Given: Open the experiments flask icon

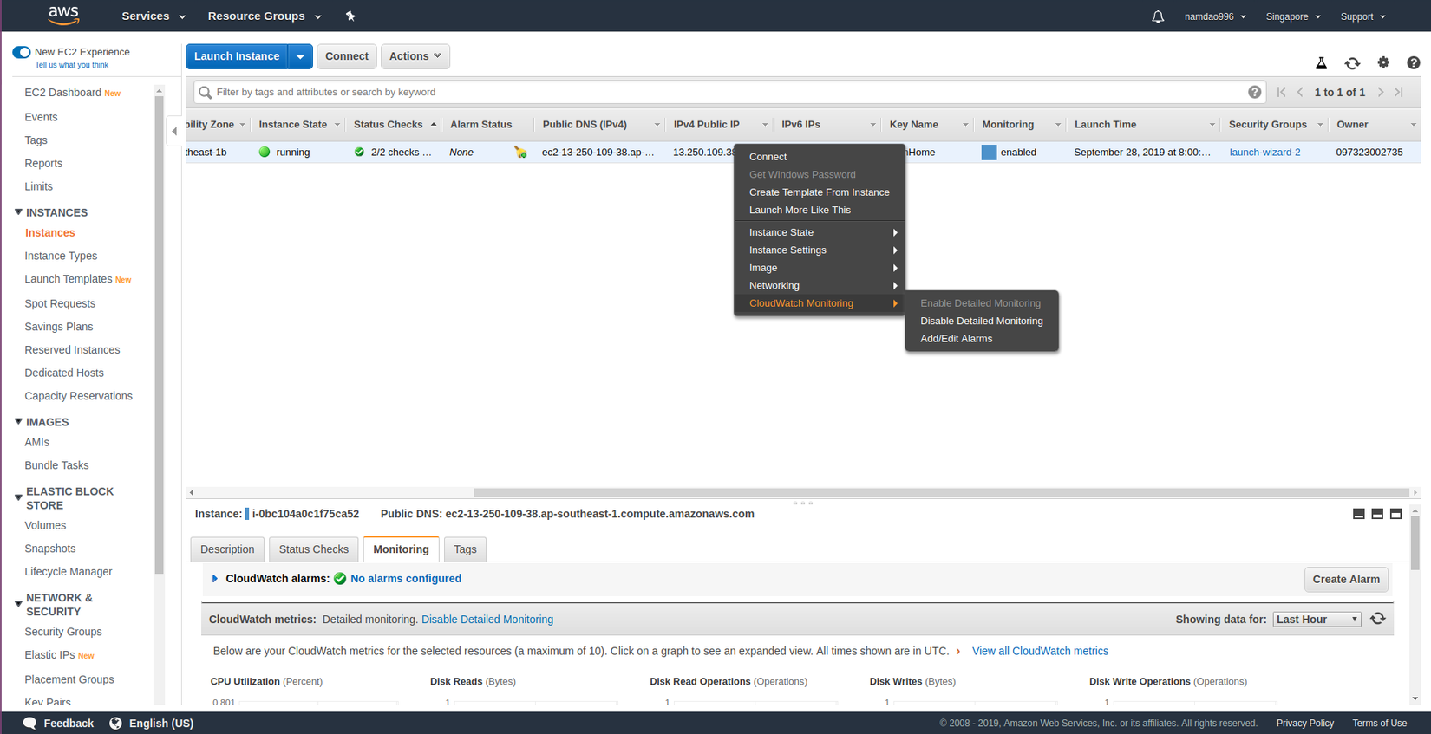Looking at the screenshot, I should 1321,63.
